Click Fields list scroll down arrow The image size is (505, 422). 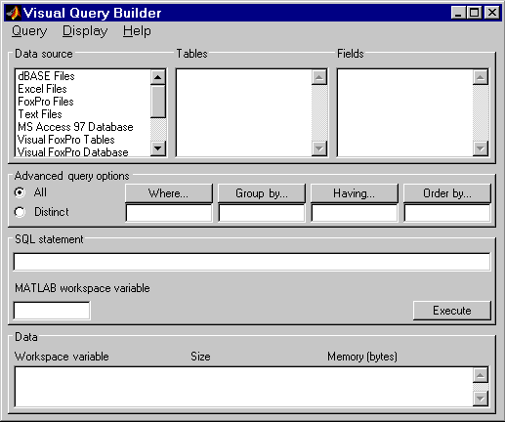tap(481, 148)
